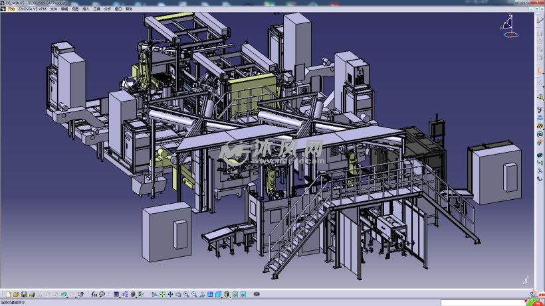Click the Zoom Out magnifier icon

point(193,294)
